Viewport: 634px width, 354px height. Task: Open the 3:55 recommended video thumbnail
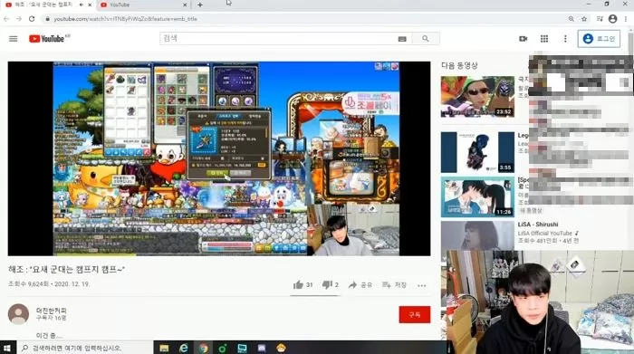[x=477, y=152]
